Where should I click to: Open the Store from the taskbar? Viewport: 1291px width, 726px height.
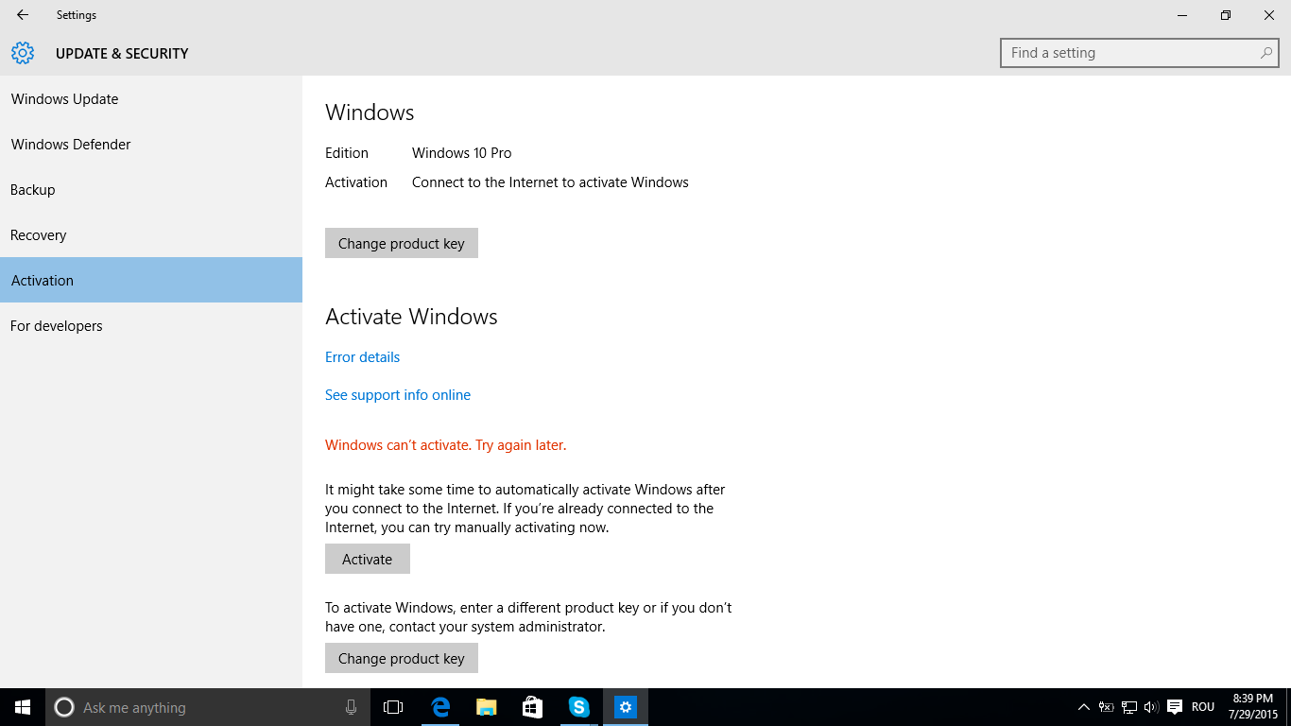coord(532,707)
